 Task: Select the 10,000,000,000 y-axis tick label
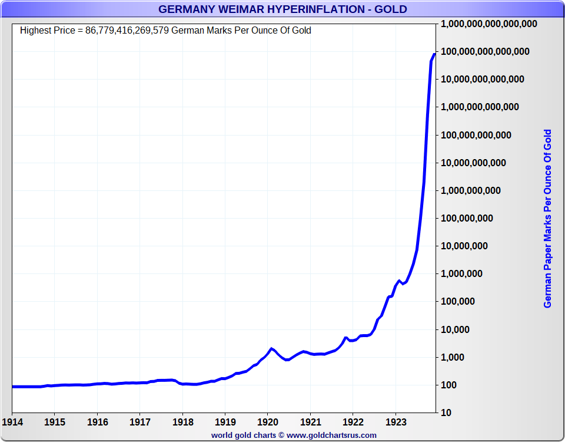(x=474, y=163)
